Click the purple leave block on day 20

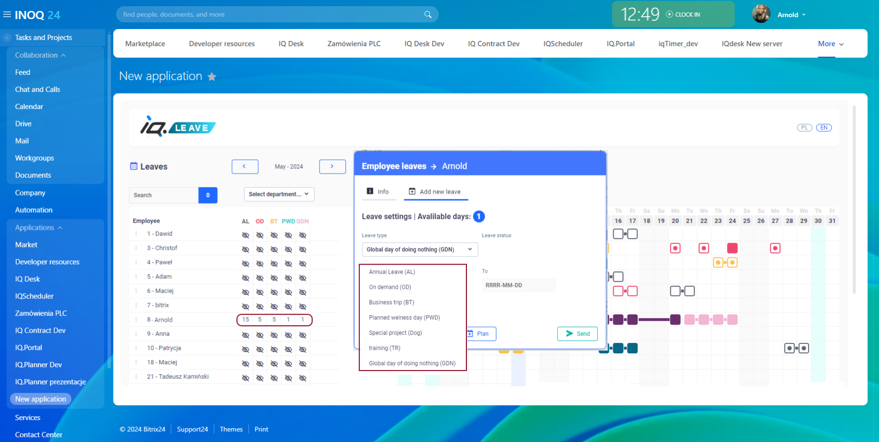675,319
